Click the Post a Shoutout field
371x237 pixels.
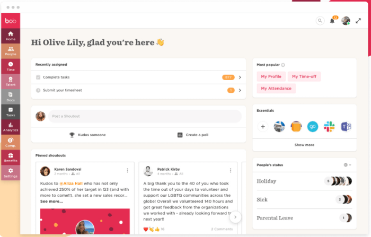point(145,116)
